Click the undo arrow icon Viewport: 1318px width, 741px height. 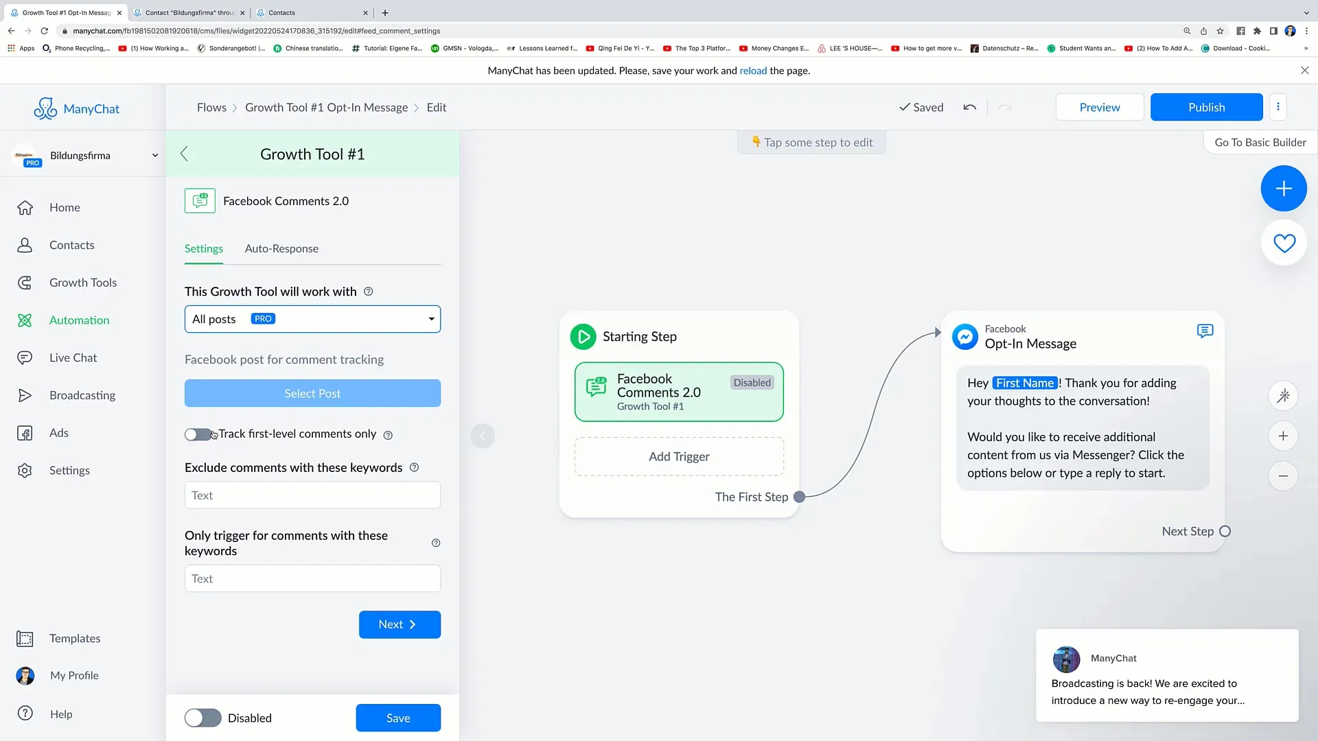coord(969,107)
